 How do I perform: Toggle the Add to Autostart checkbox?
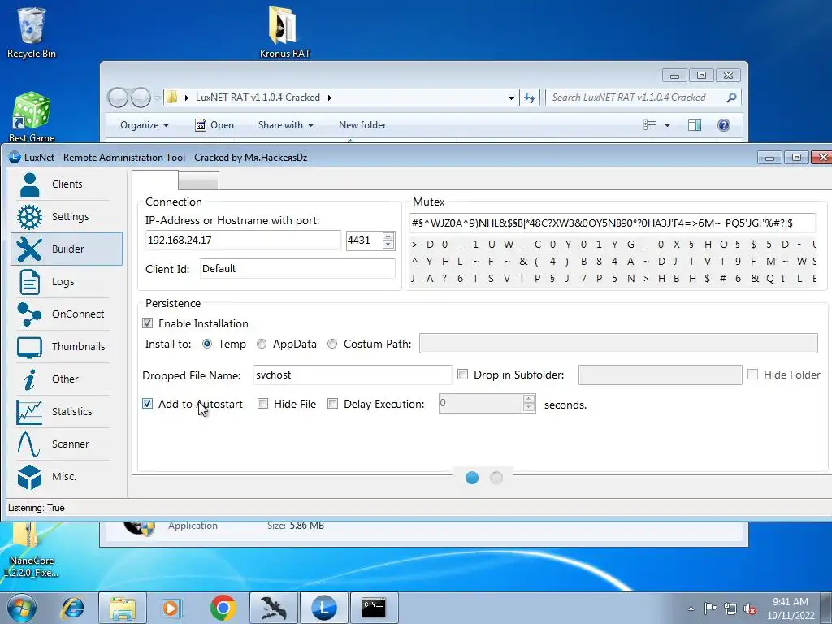point(148,404)
